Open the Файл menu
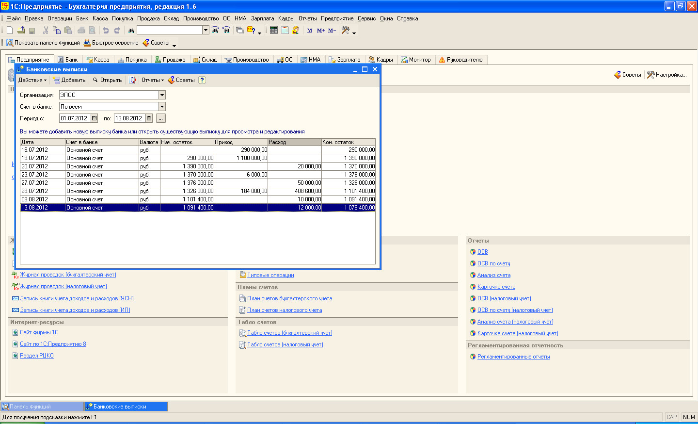 pos(13,18)
